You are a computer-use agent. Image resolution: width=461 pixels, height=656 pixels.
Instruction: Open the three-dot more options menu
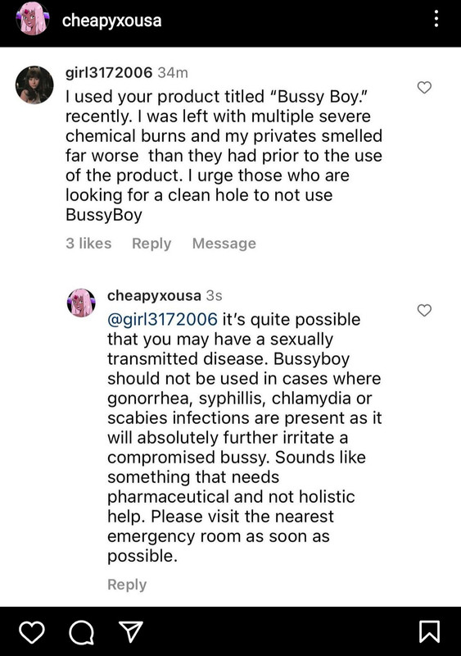tap(436, 19)
